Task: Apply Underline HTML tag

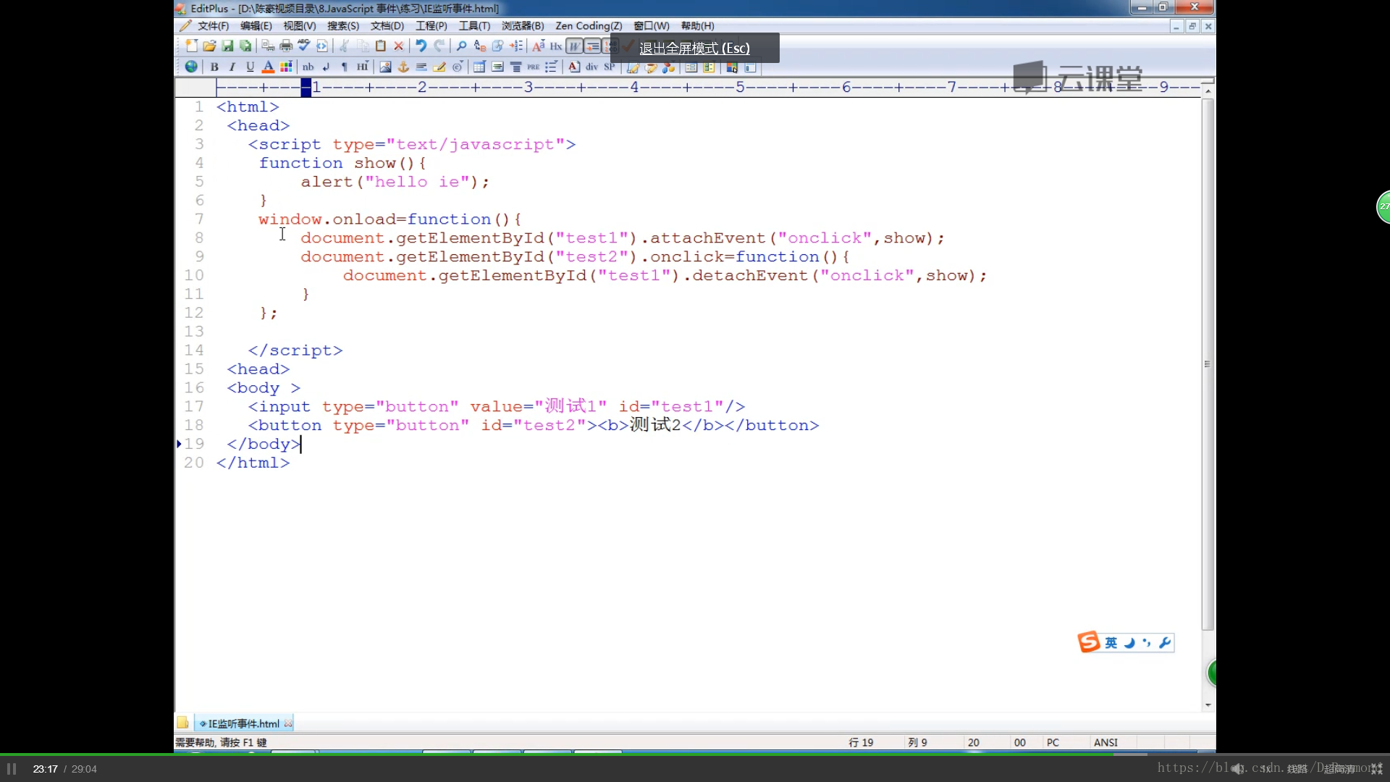Action: pos(250,67)
